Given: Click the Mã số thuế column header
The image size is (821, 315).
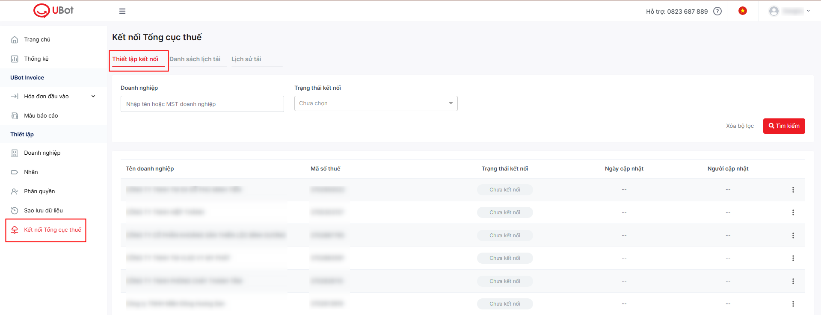Looking at the screenshot, I should (326, 168).
